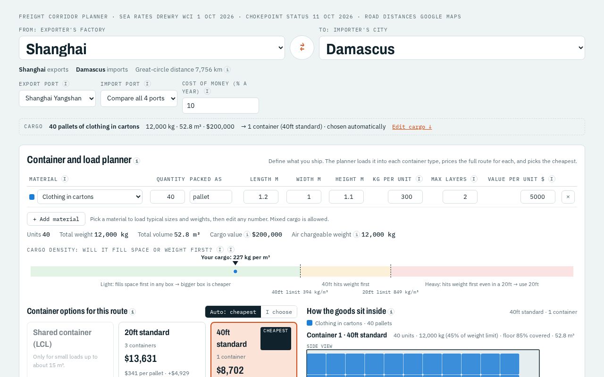This screenshot has width=604, height=377.
Task: Click the + Add material button
Action: coord(56,219)
